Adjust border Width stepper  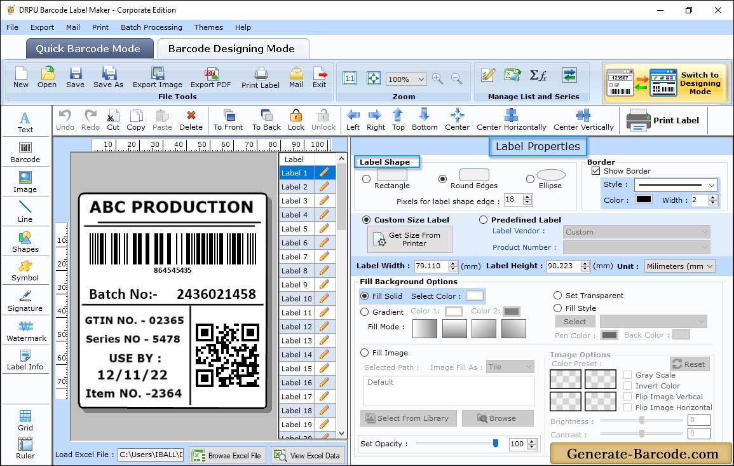coord(713,200)
